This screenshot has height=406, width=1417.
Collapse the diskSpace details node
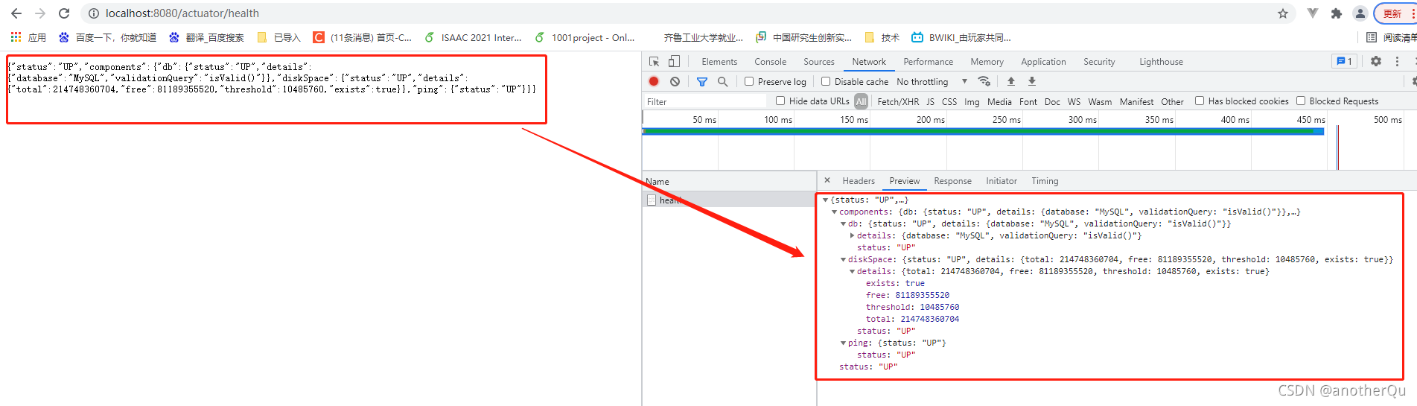point(852,271)
